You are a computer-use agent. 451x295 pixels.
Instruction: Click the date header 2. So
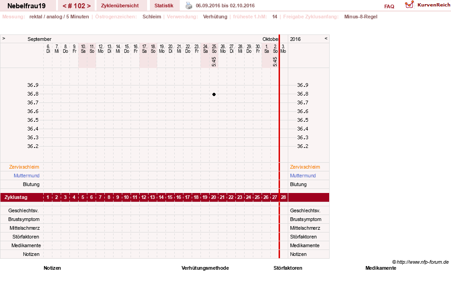(275, 49)
